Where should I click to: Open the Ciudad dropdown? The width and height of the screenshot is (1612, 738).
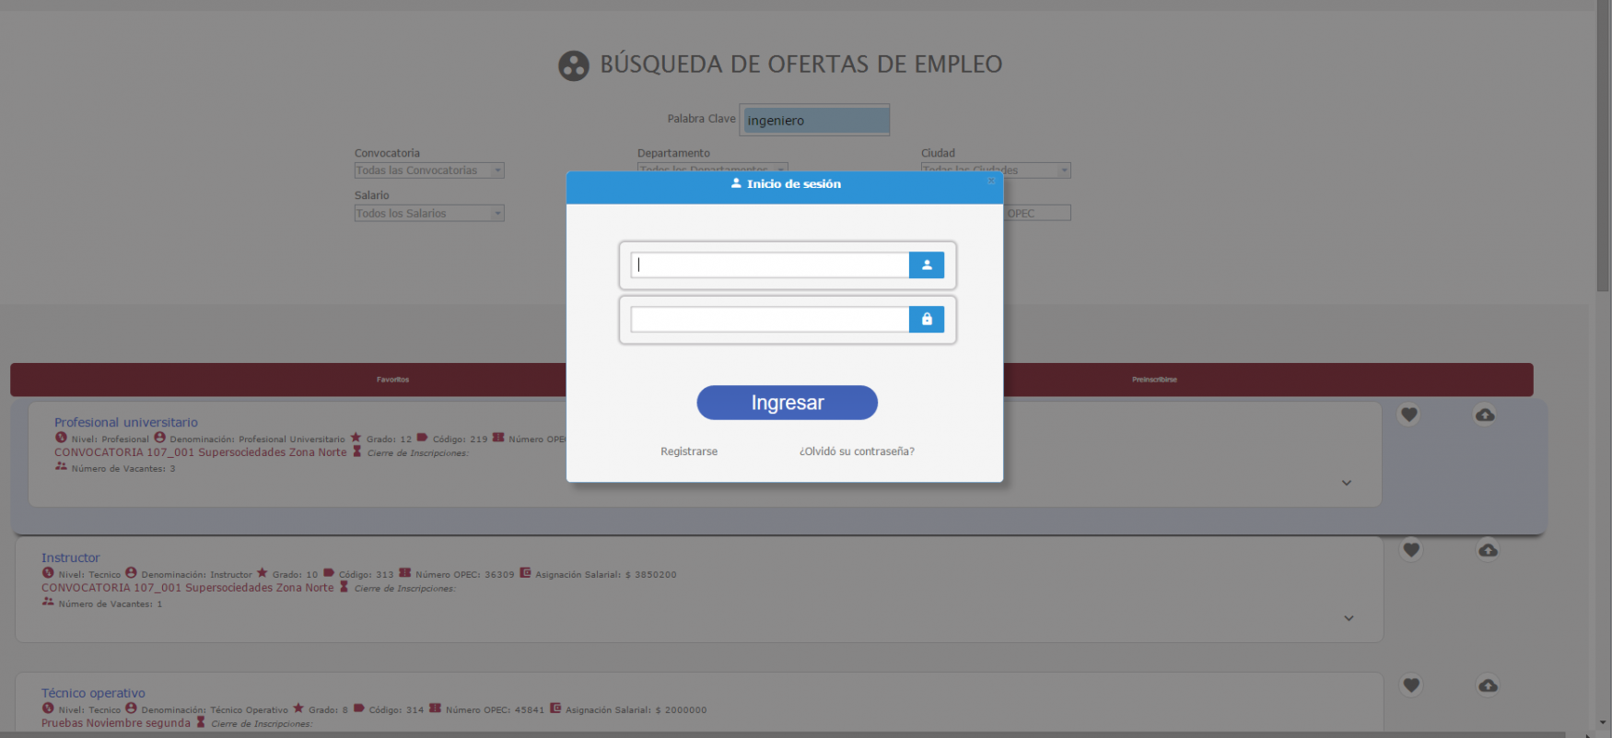[x=996, y=170]
